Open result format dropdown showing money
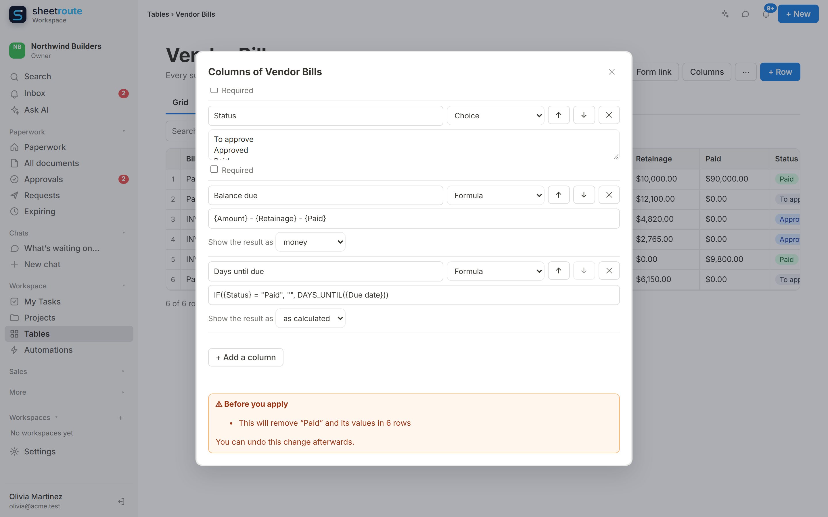The width and height of the screenshot is (828, 517). 310,242
